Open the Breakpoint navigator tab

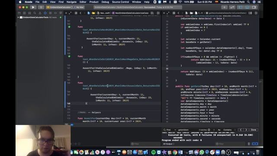pos(55,13)
